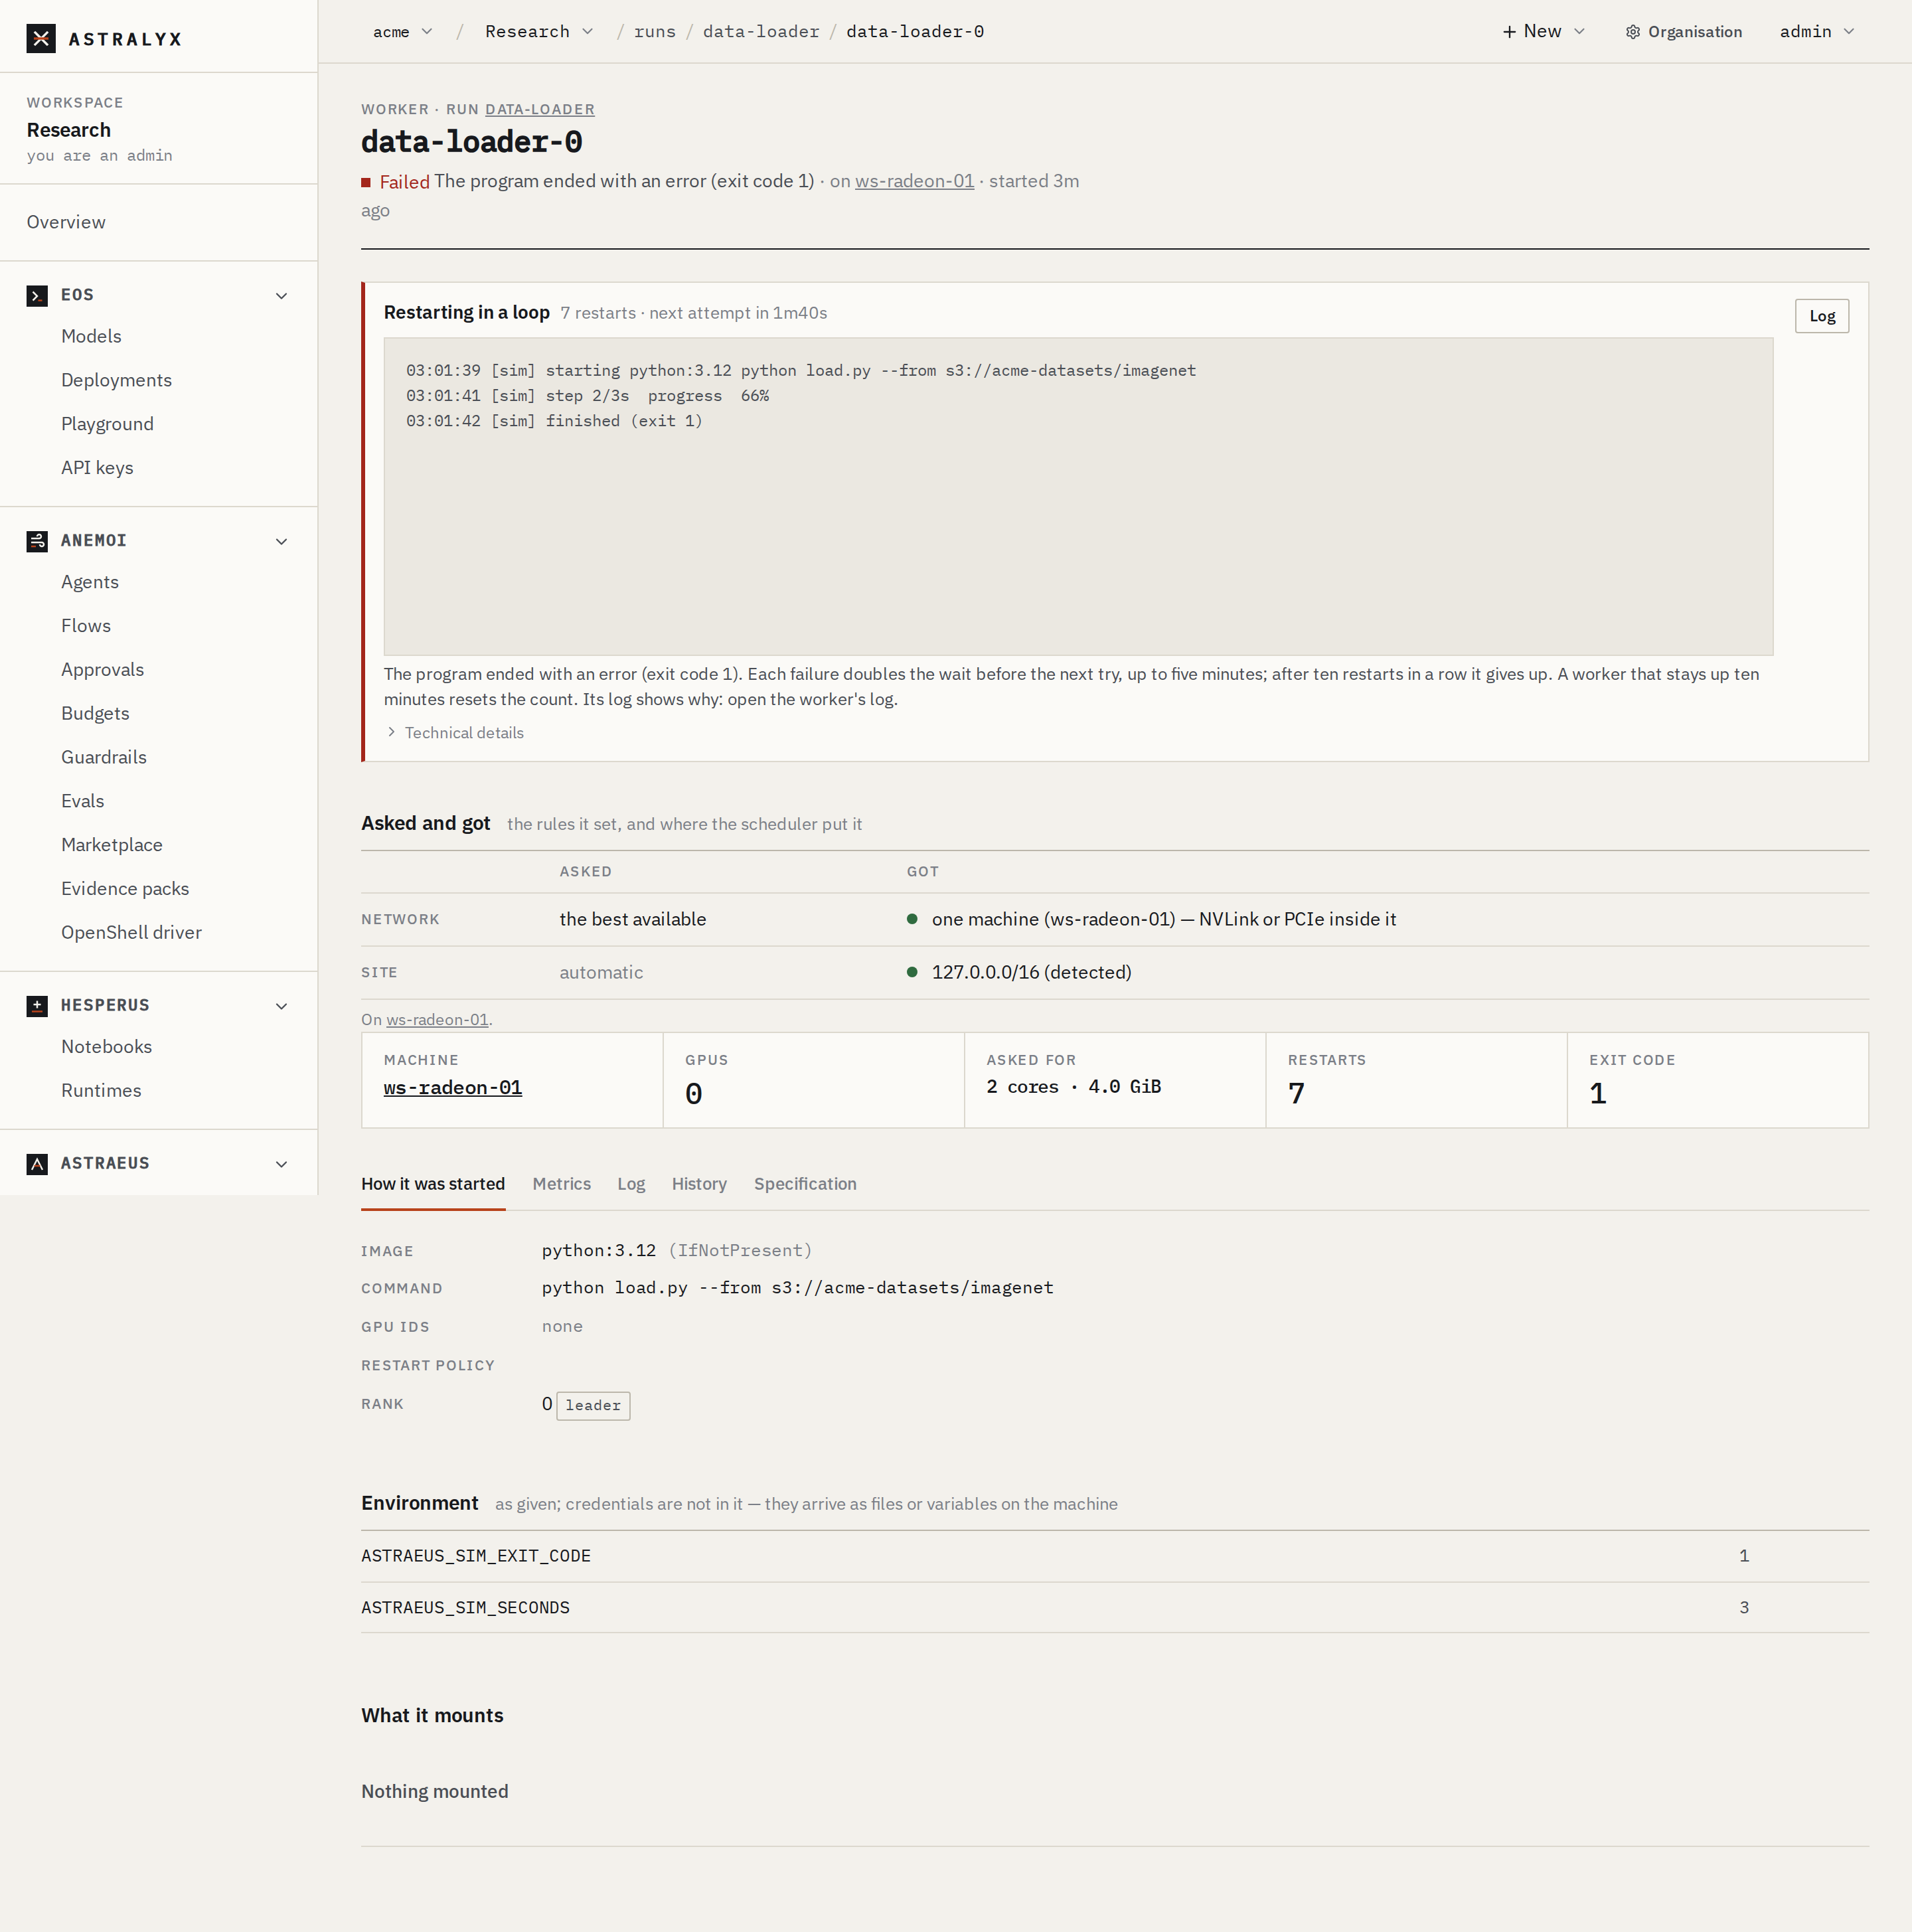Open Overview in the sidebar
The width and height of the screenshot is (1912, 1932).
66,222
